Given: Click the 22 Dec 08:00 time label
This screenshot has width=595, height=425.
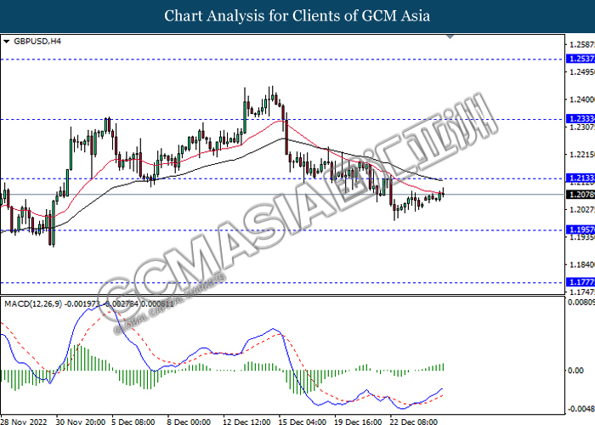Looking at the screenshot, I should coord(414,422).
